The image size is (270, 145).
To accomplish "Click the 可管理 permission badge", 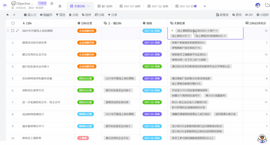I will pyautogui.click(x=42, y=3).
